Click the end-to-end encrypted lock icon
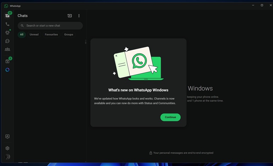273x166 pixels. coord(151,153)
